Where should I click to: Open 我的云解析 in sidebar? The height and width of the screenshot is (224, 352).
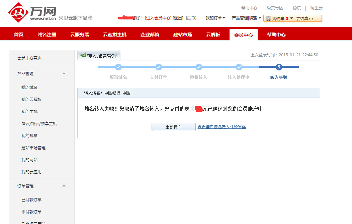pyautogui.click(x=31, y=99)
